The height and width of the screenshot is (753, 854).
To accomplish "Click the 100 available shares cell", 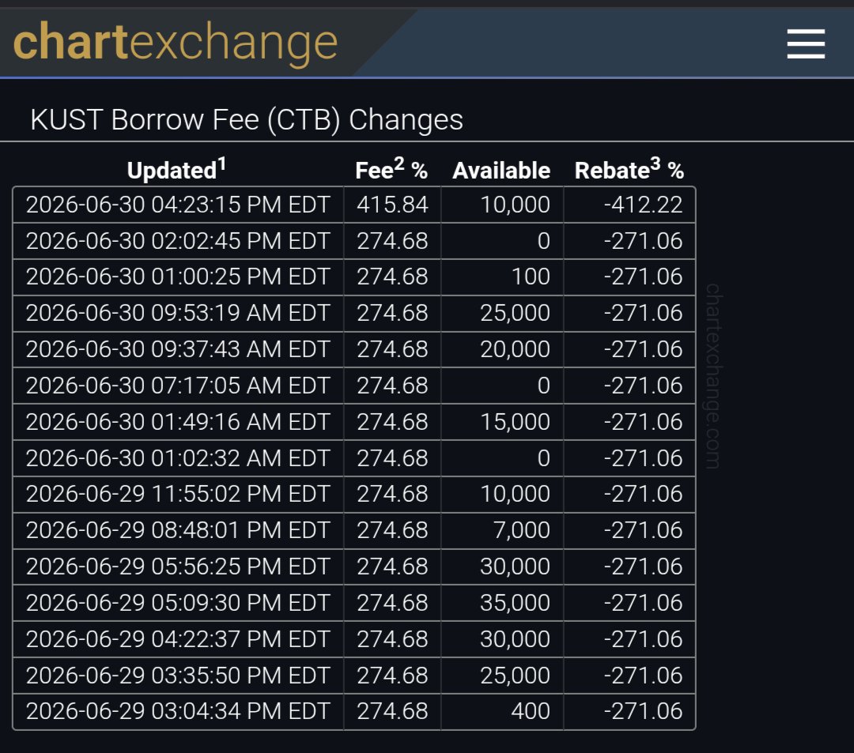I will tap(531, 277).
